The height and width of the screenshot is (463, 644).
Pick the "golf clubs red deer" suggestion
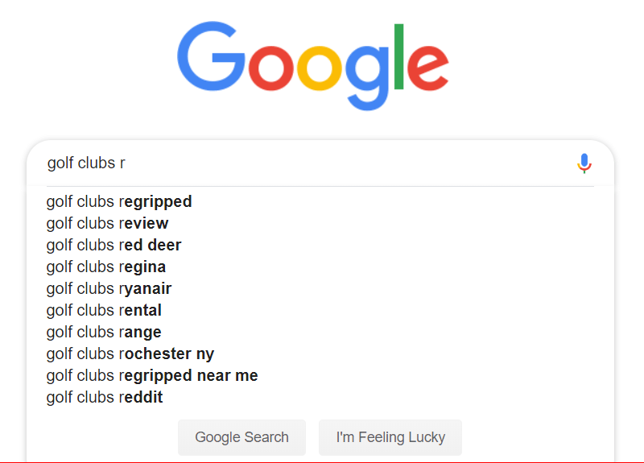click(114, 245)
